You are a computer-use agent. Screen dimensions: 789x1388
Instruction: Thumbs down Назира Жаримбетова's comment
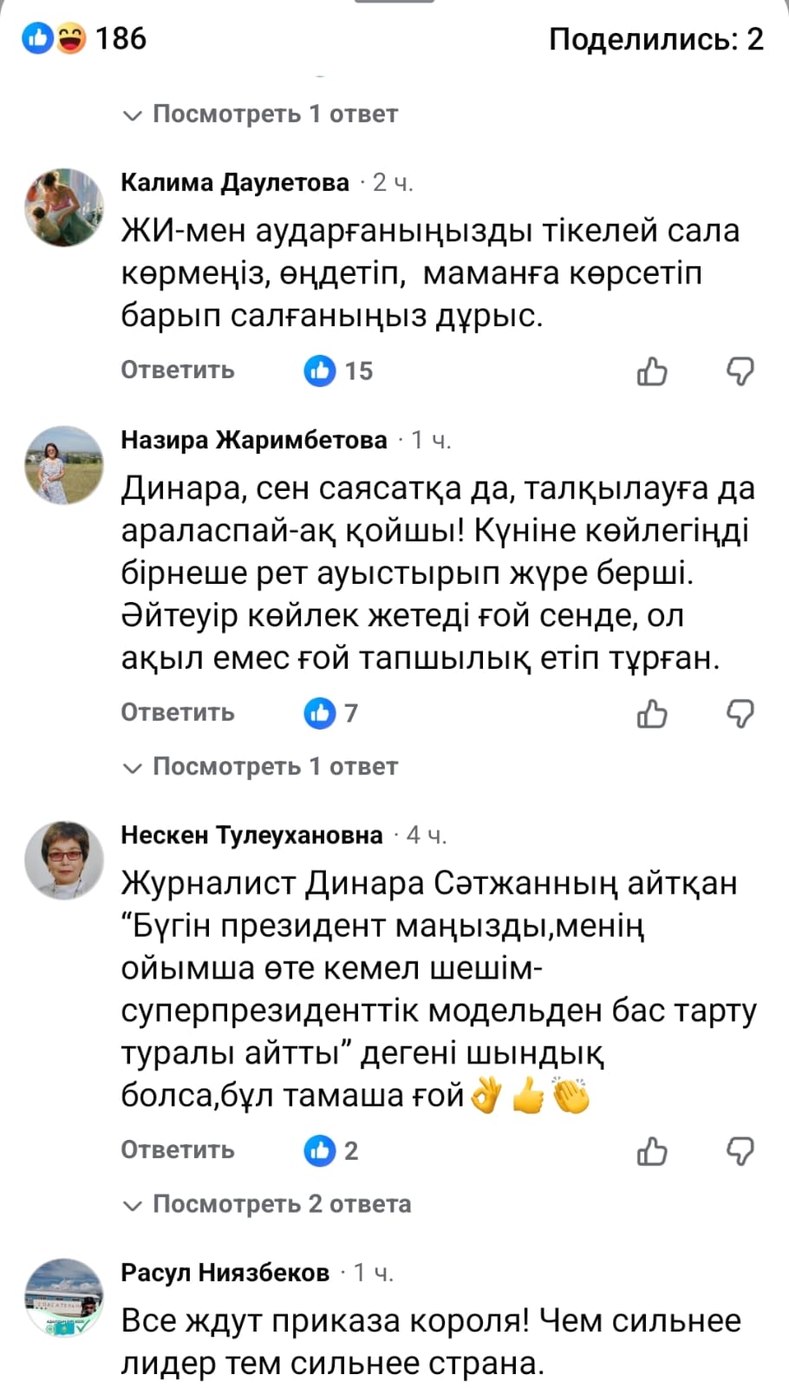pyautogui.click(x=740, y=714)
